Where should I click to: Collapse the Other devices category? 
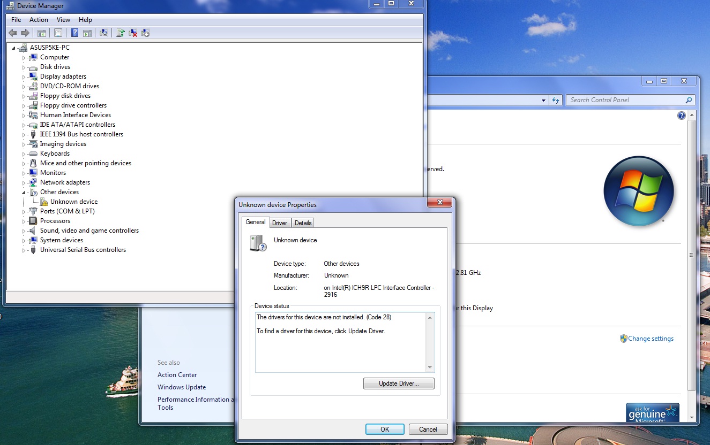24,193
